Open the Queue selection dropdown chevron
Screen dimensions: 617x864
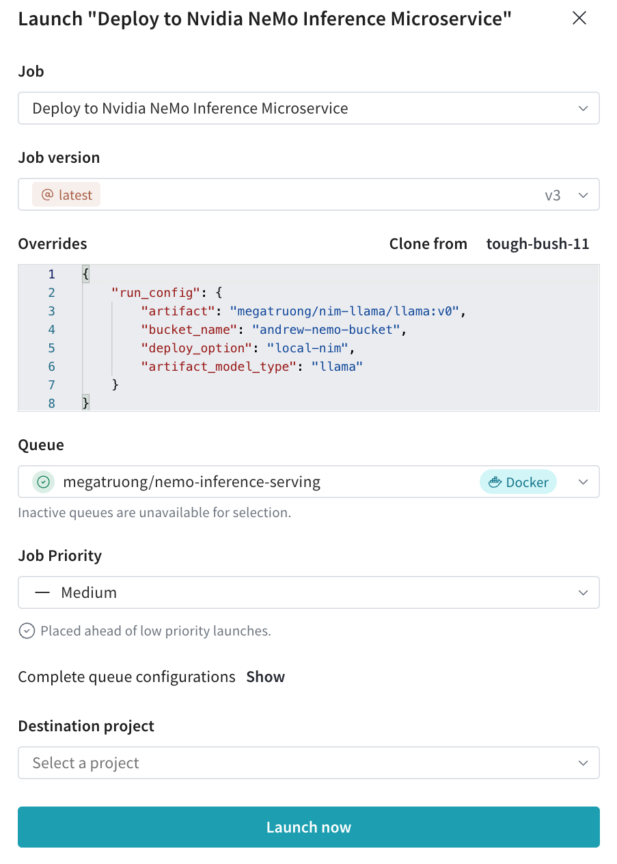point(582,482)
